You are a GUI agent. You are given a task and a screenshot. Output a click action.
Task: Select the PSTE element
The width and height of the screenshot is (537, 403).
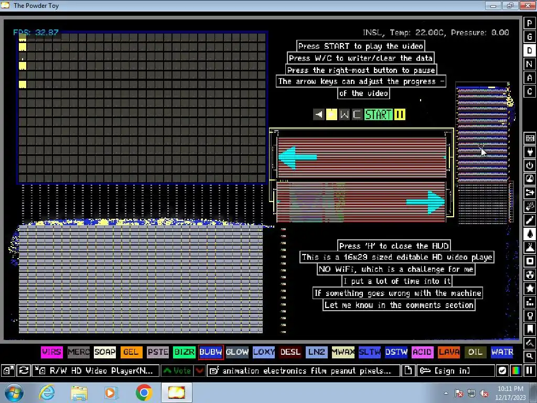[x=158, y=352]
